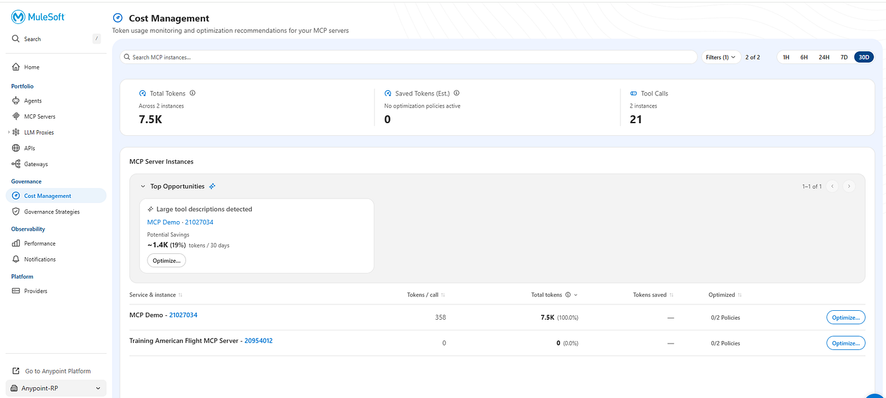
Task: Click the Notifications bell icon
Action: tap(16, 259)
